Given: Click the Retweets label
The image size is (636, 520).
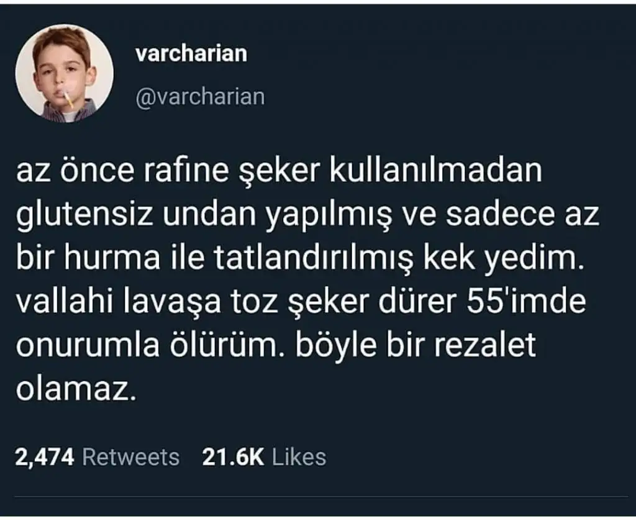Looking at the screenshot, I should [x=130, y=457].
